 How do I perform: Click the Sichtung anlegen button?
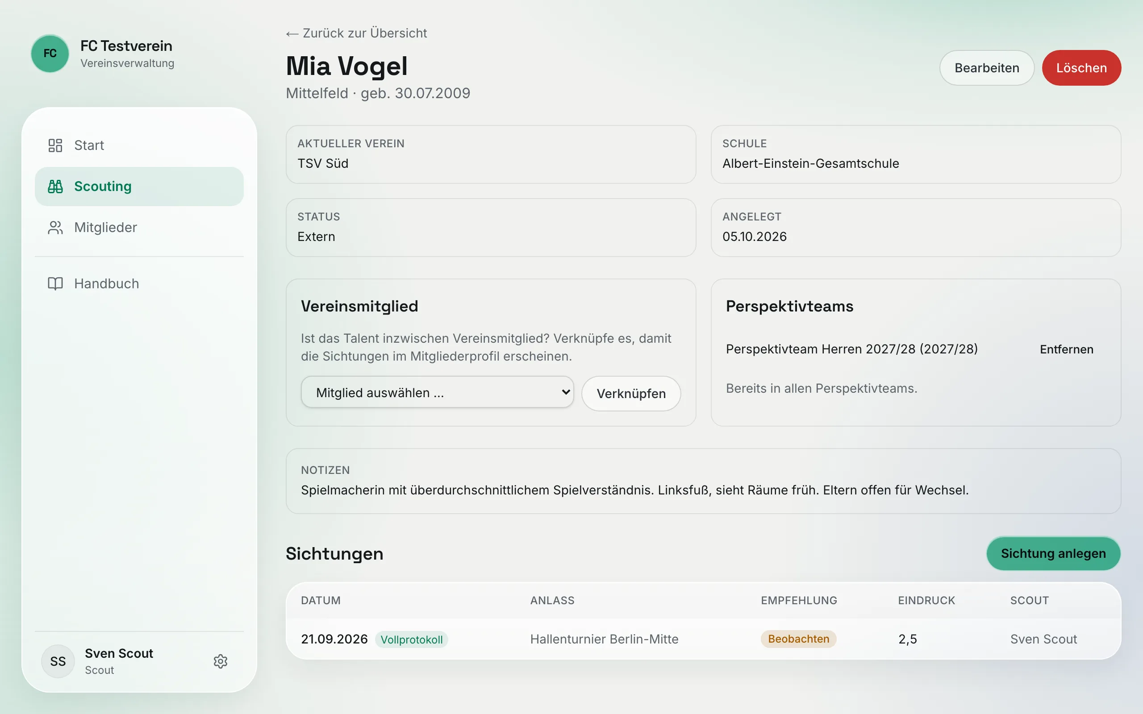tap(1053, 553)
